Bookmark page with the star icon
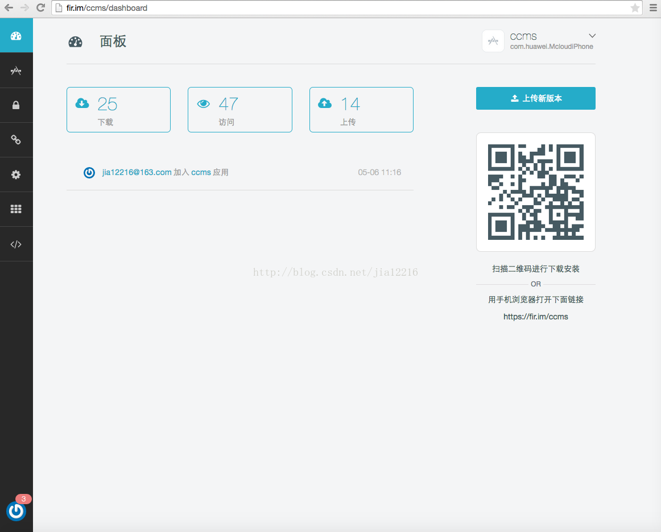 635,8
